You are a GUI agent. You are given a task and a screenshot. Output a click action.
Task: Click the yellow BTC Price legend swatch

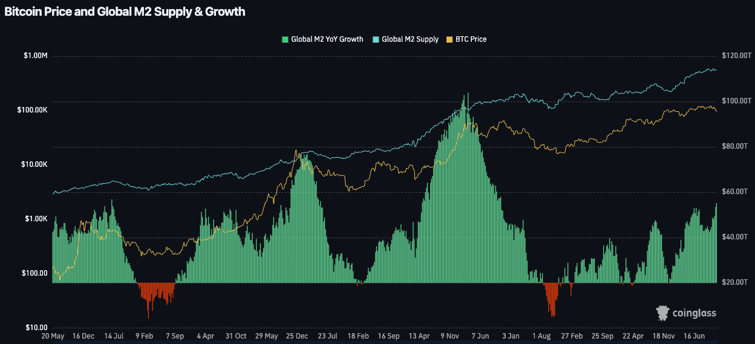(x=449, y=39)
